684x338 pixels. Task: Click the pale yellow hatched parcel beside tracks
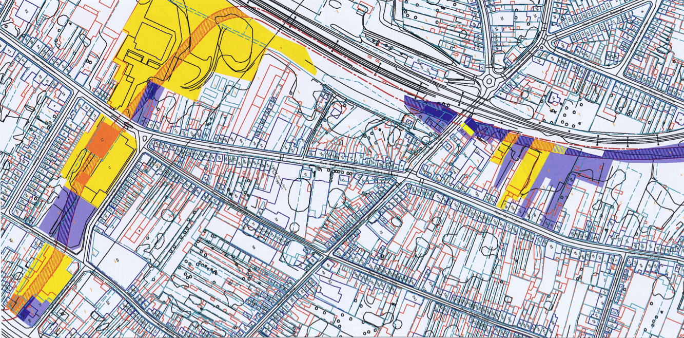[x=559, y=149]
